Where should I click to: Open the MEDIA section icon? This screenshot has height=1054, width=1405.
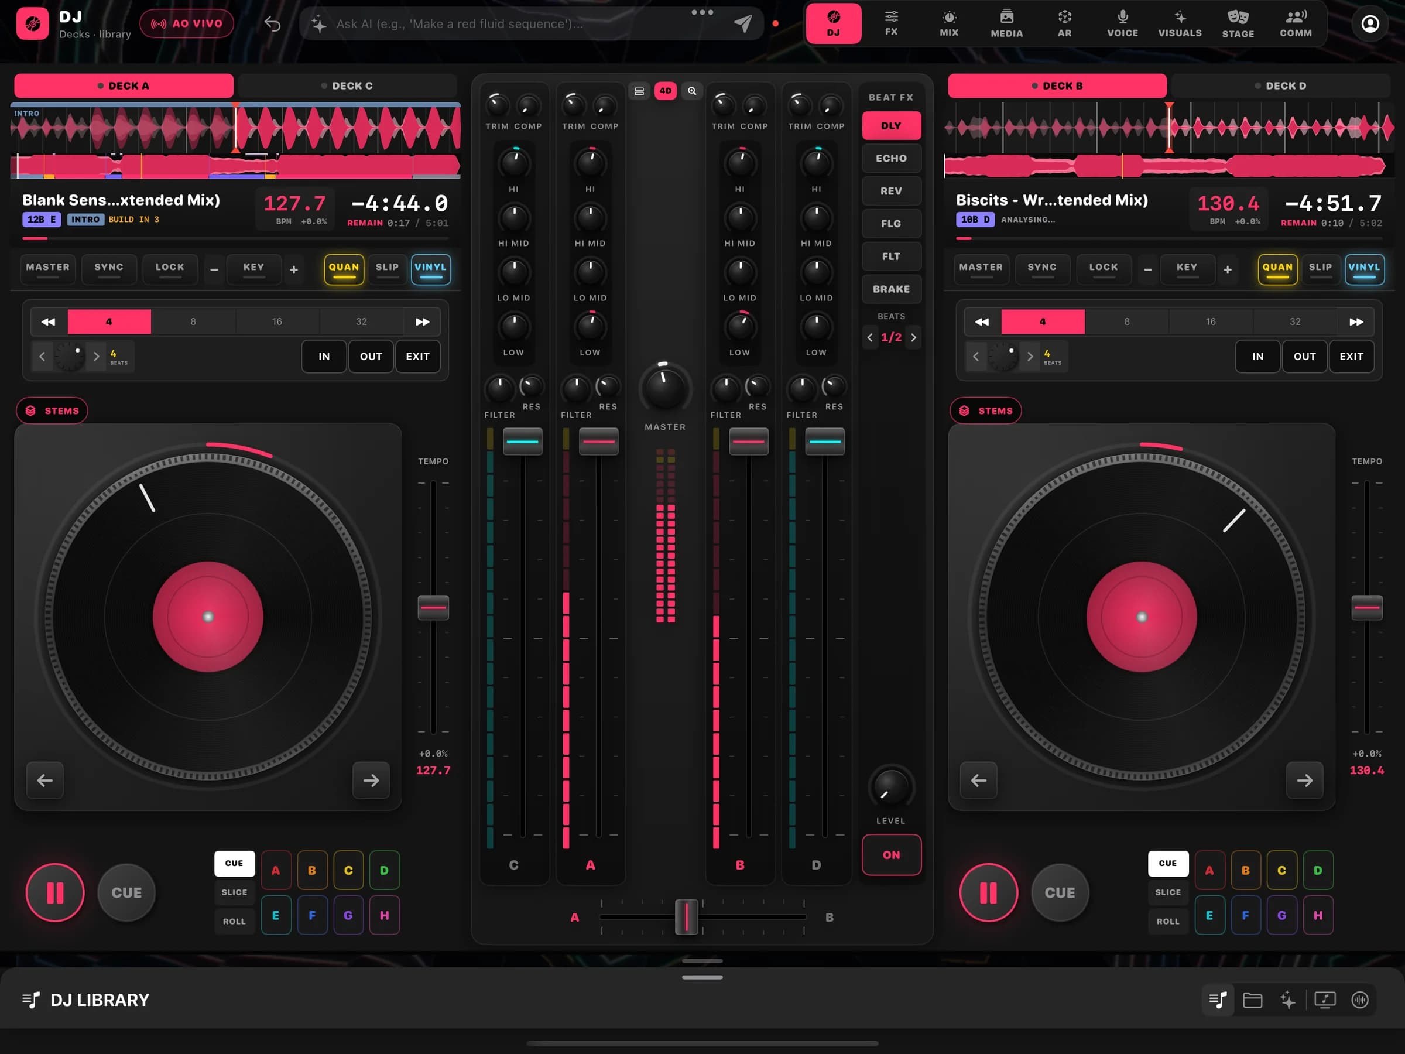(1007, 23)
